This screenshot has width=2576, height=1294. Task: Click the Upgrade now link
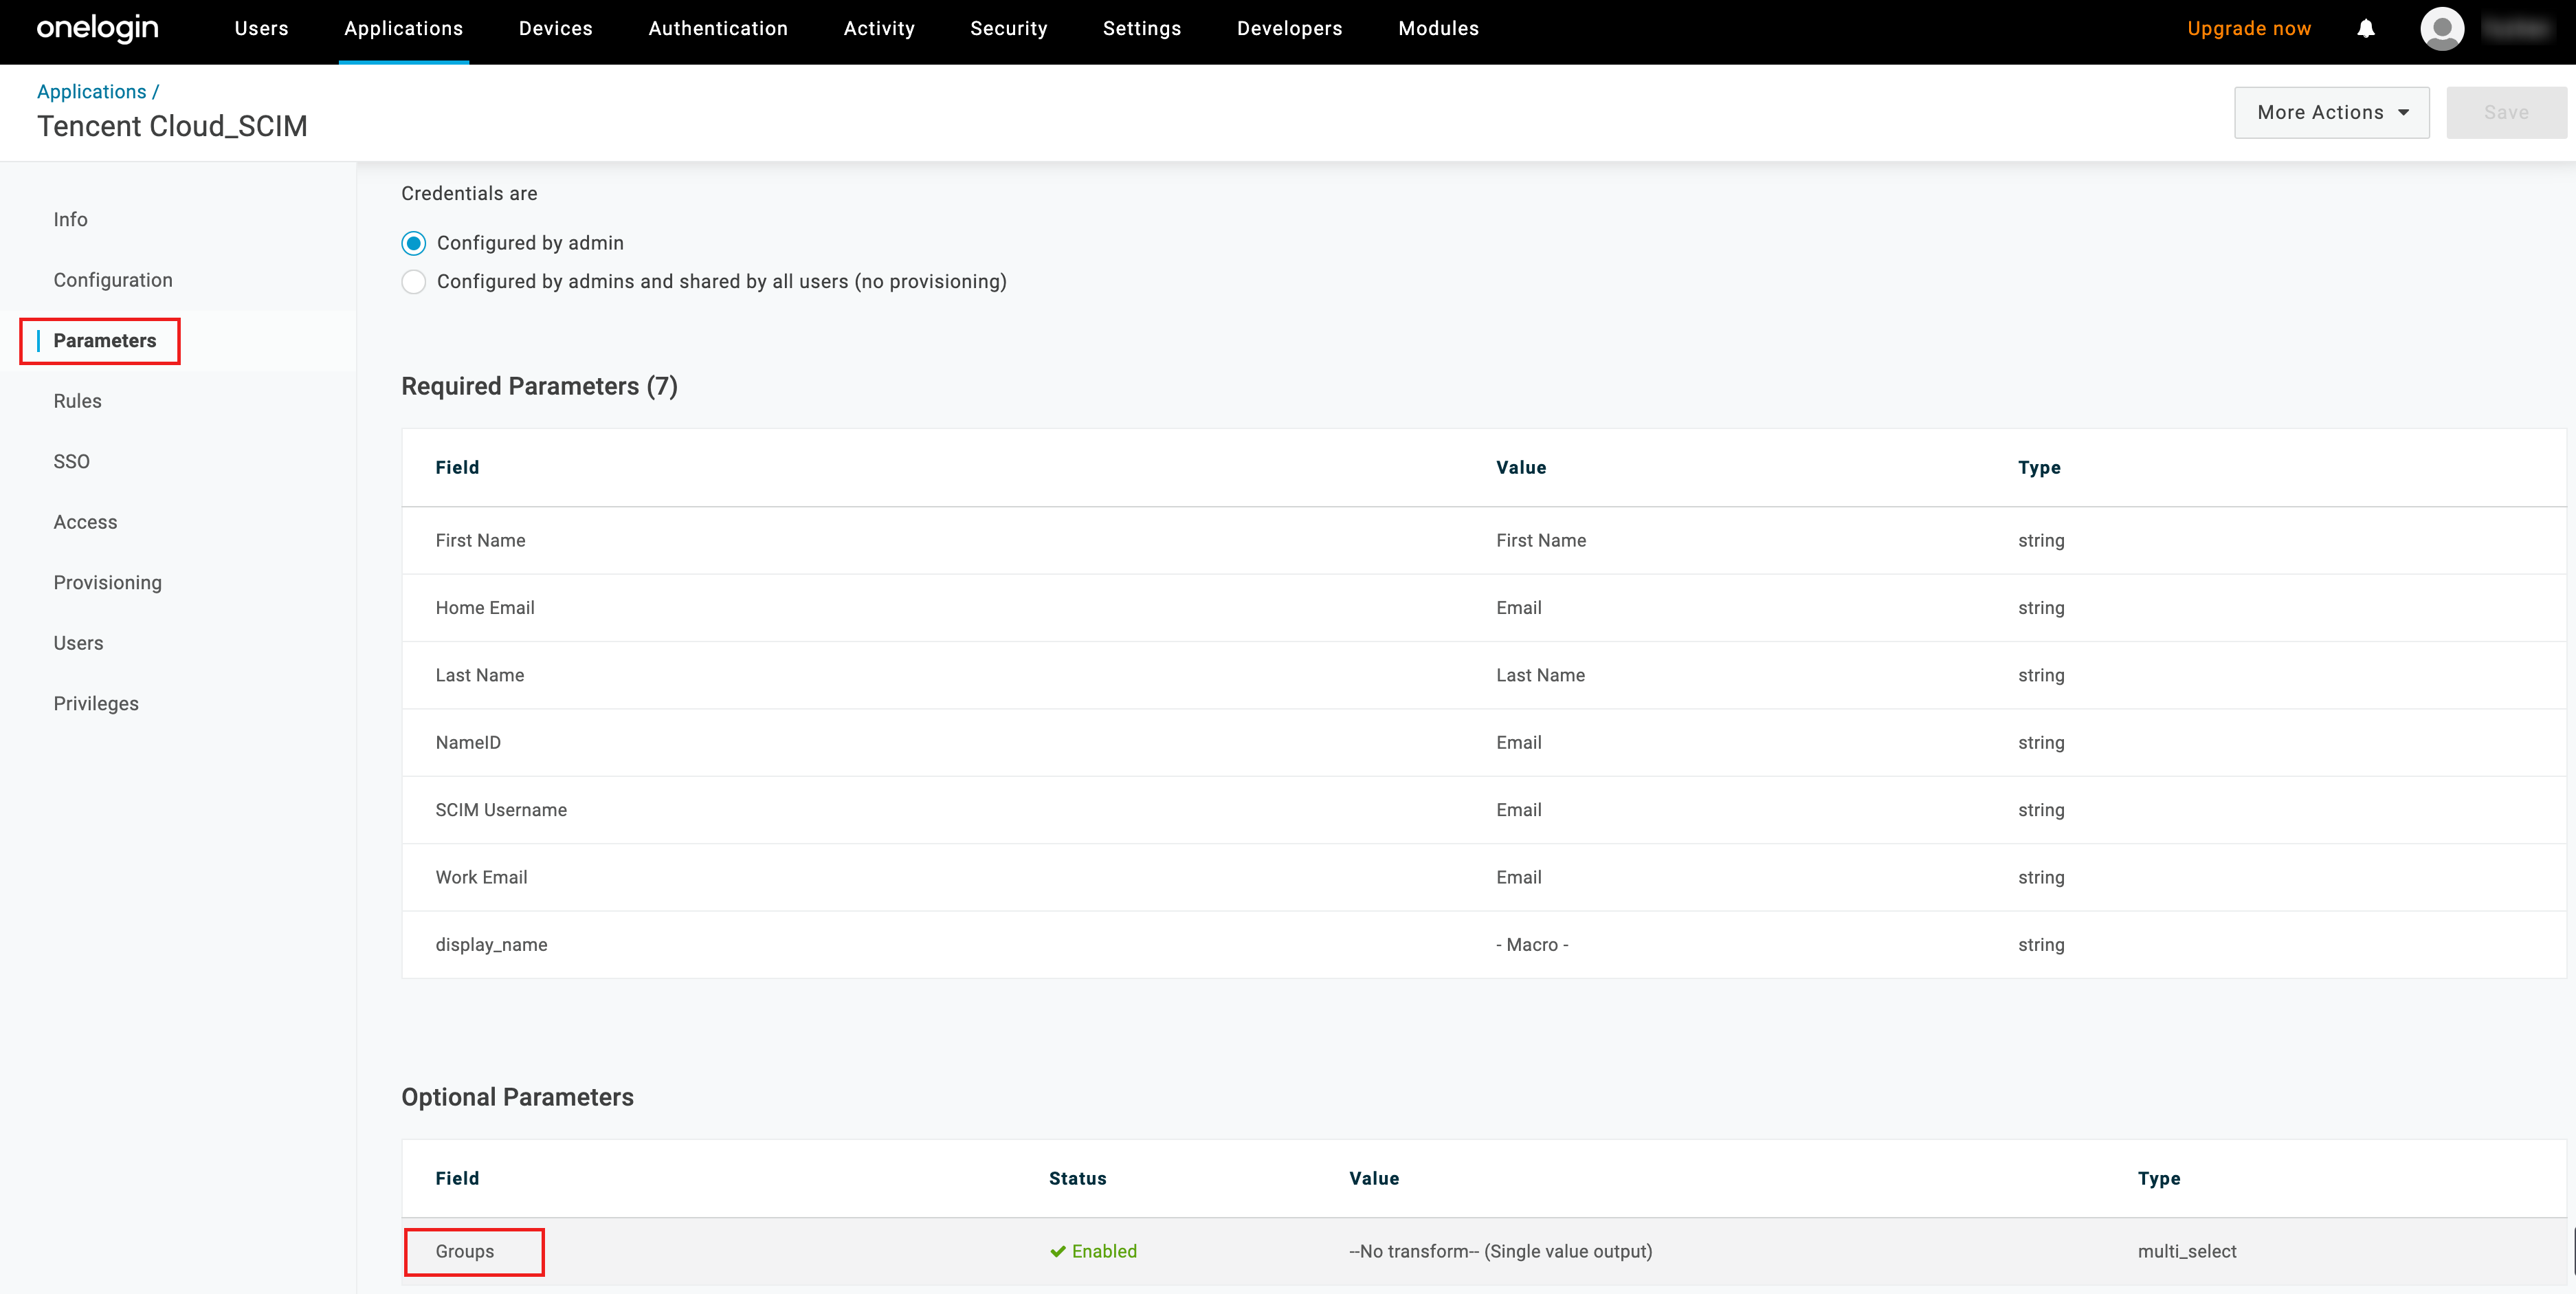tap(2249, 29)
